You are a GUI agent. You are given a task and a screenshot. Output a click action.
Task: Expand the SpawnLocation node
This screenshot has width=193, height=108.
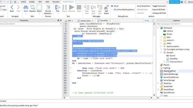pos(161,46)
